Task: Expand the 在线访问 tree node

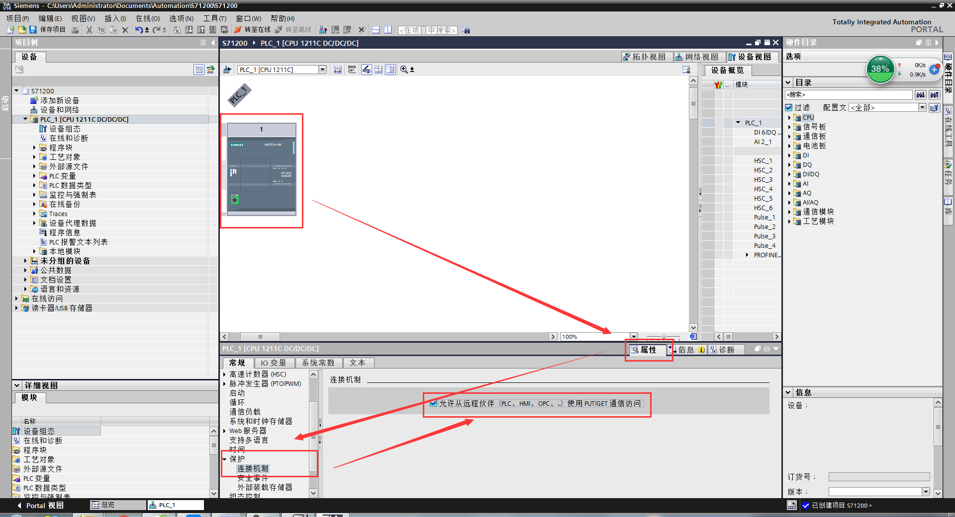Action: coord(16,298)
